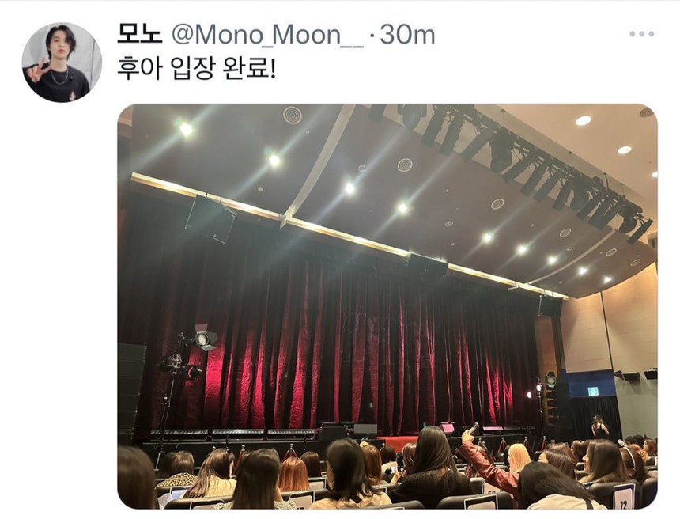The width and height of the screenshot is (680, 519).
Task: Click the blue screen beside the stage
Action: (x=591, y=384)
